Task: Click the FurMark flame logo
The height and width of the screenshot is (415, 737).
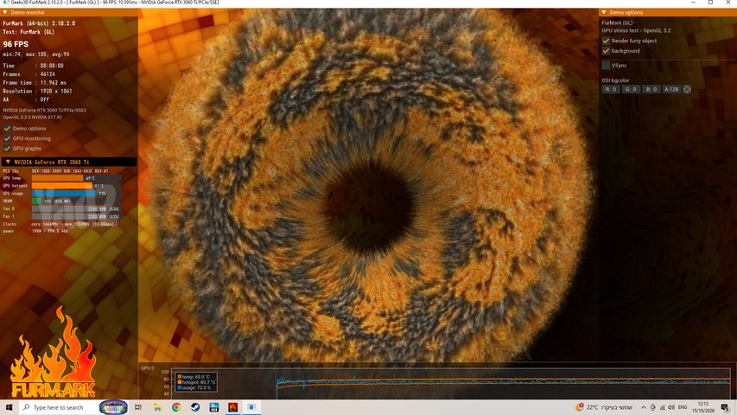Action: click(x=53, y=353)
